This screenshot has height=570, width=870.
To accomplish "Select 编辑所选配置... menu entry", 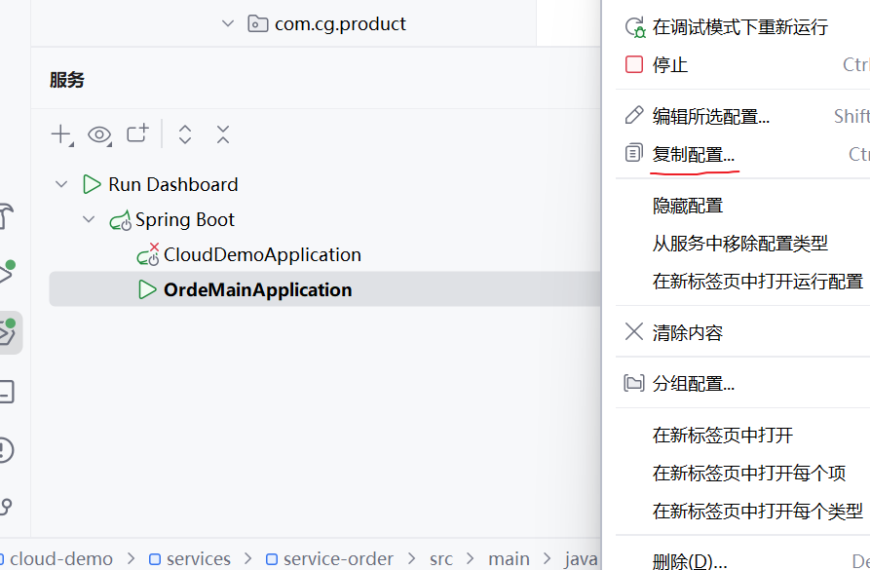I will pos(711,117).
